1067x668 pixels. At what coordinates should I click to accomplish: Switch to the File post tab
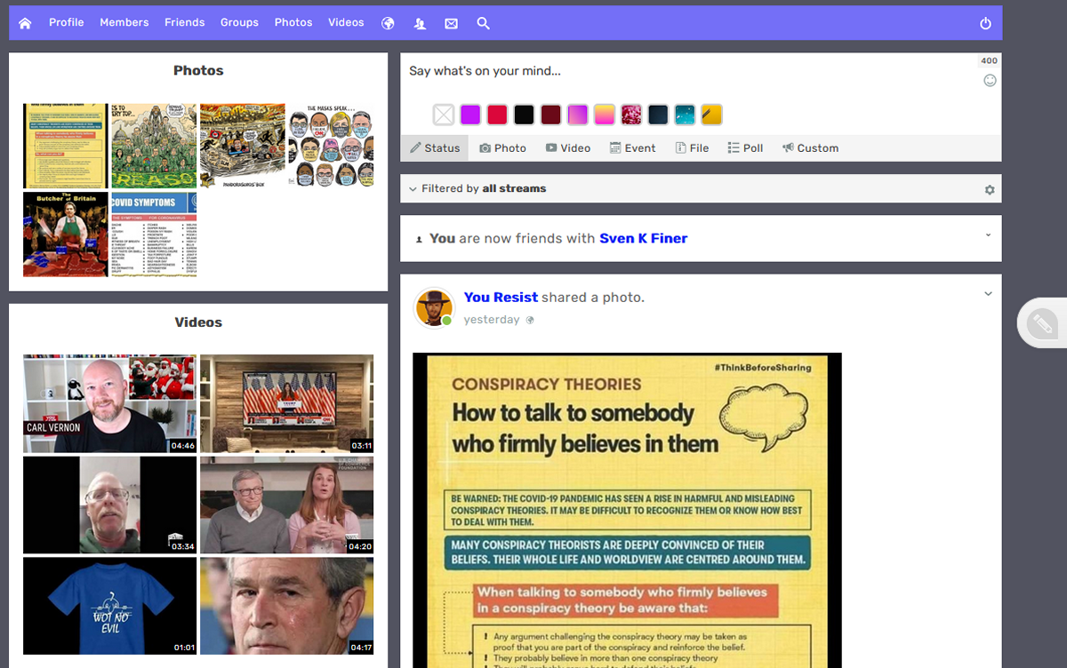(692, 148)
